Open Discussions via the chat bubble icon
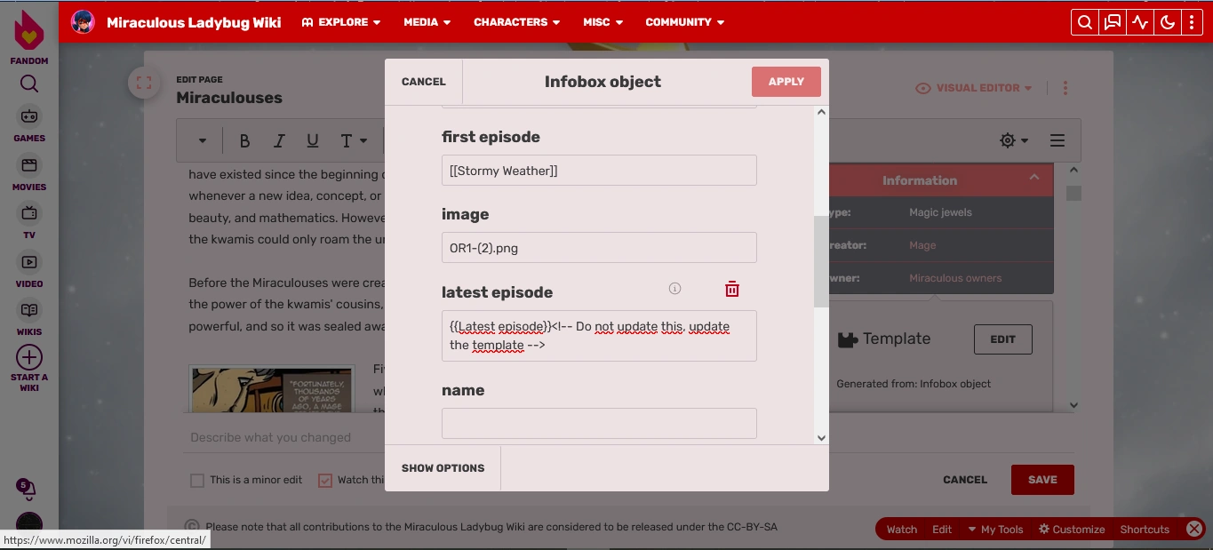This screenshot has width=1213, height=550. (1112, 22)
